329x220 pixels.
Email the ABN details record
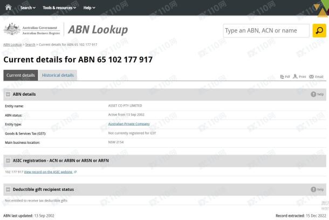tap(316, 77)
